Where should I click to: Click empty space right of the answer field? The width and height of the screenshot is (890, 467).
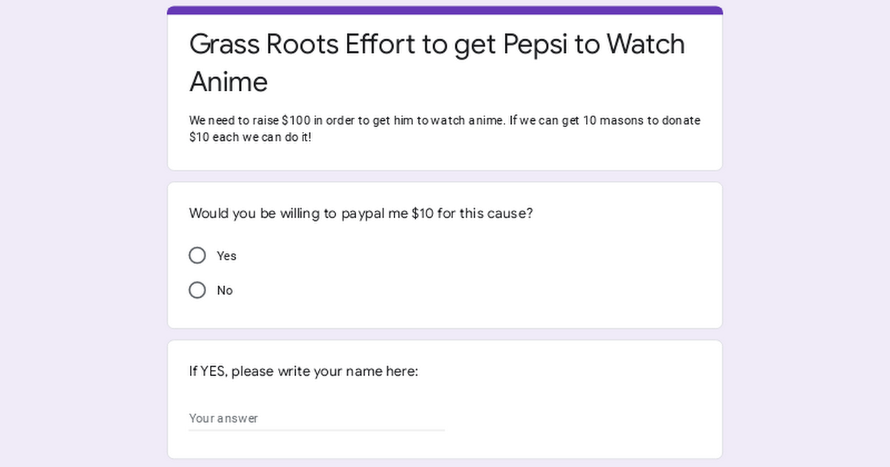coord(578,418)
